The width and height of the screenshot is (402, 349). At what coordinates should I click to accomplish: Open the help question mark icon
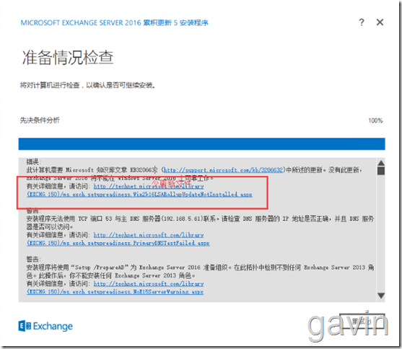pyautogui.click(x=362, y=22)
